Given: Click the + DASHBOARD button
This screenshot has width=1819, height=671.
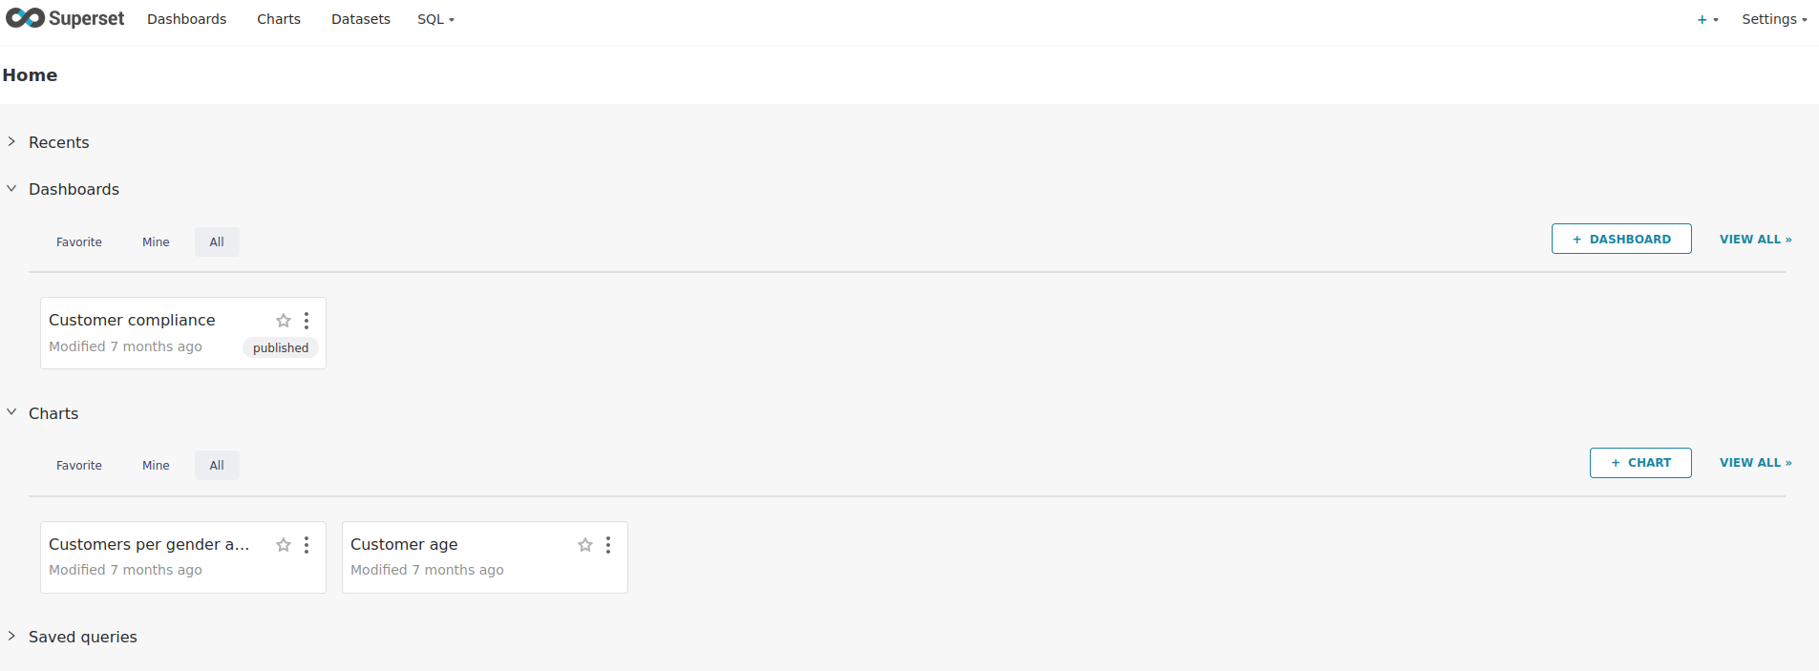Looking at the screenshot, I should [x=1620, y=240].
